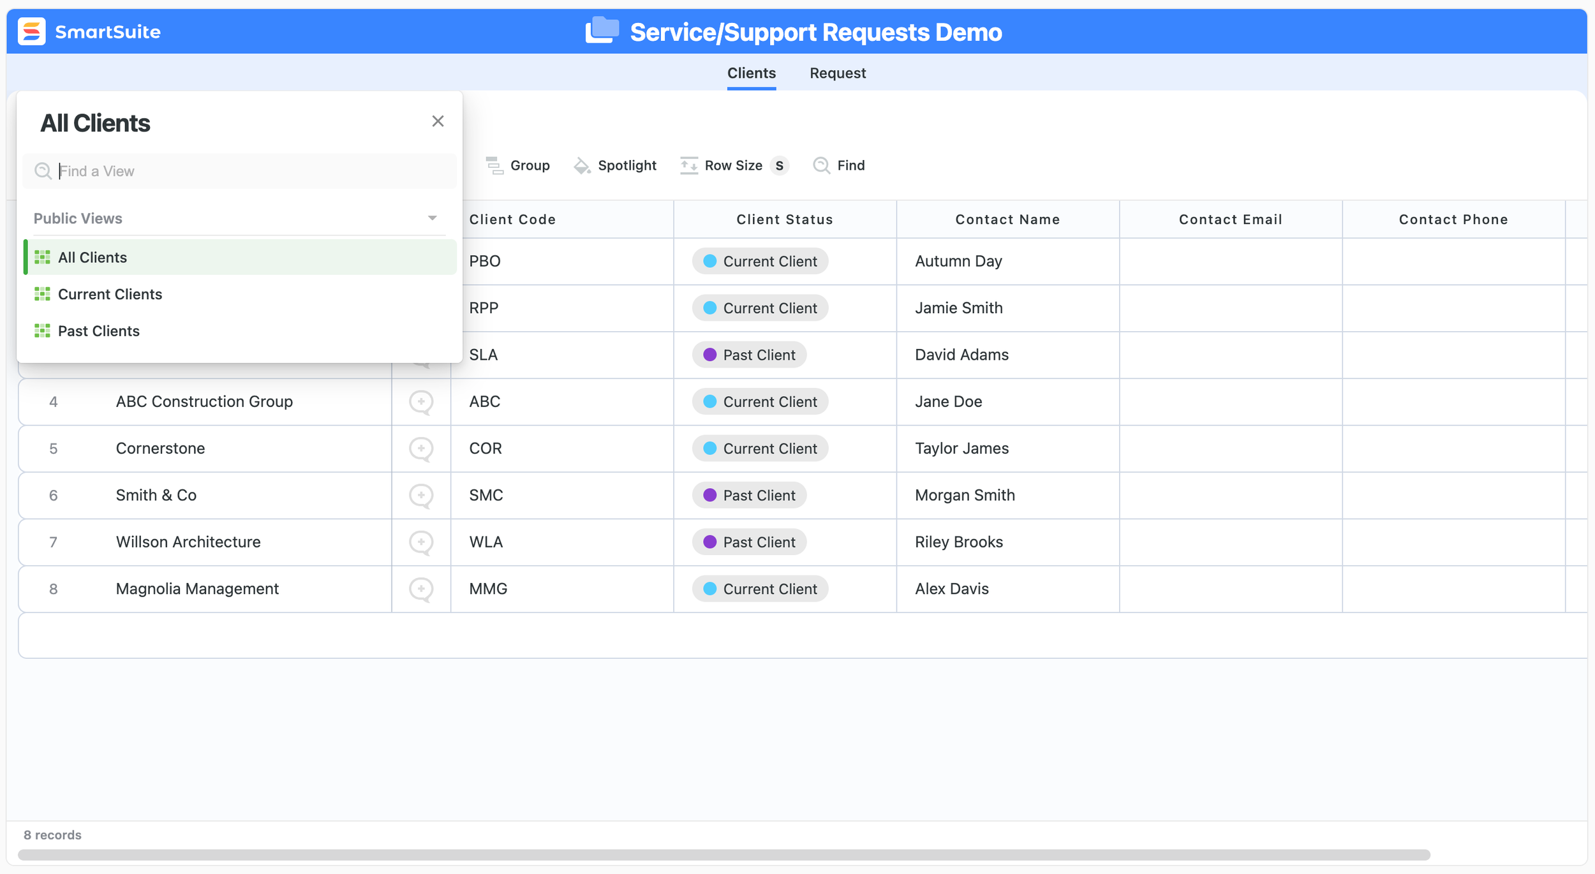Click the Alex Davis contact name
Image resolution: width=1595 pixels, height=874 pixels.
[x=952, y=589]
